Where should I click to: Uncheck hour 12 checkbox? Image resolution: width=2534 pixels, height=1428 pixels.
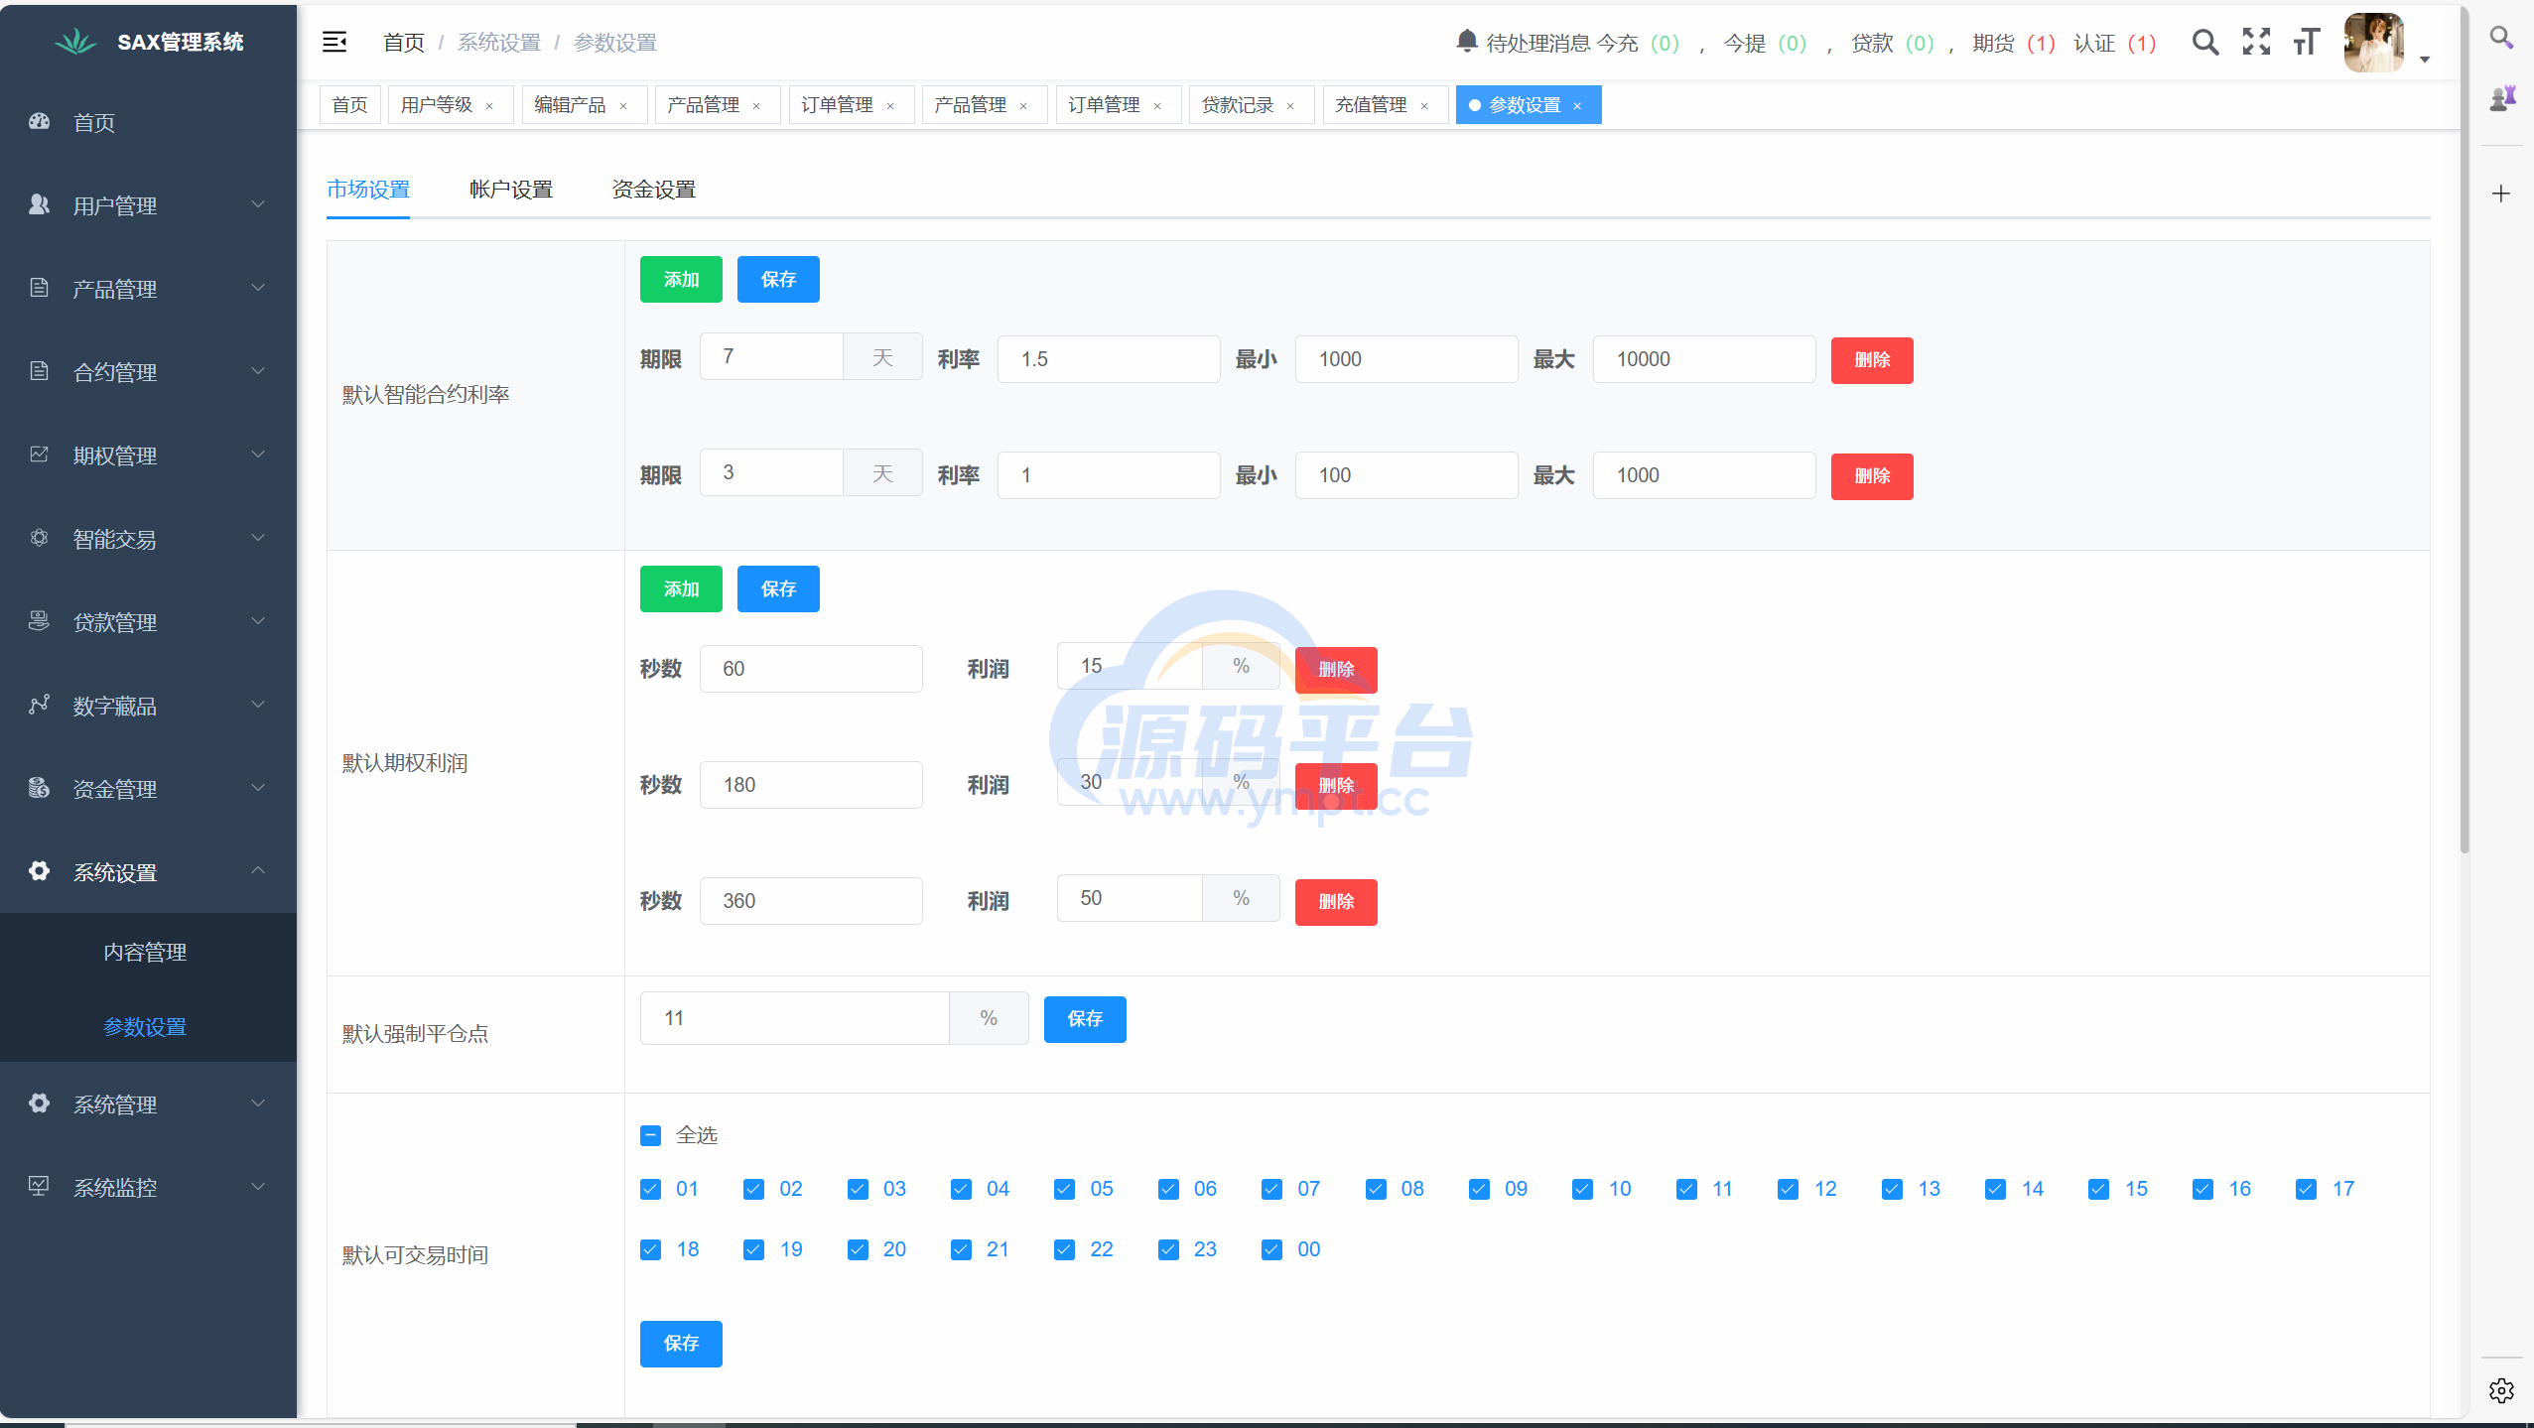pyautogui.click(x=1789, y=1189)
